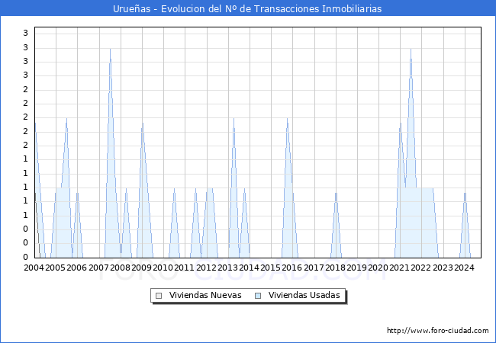The image size is (496, 343).
Task: Click the Viviendas Usadas legend swatch
Action: pos(258,296)
